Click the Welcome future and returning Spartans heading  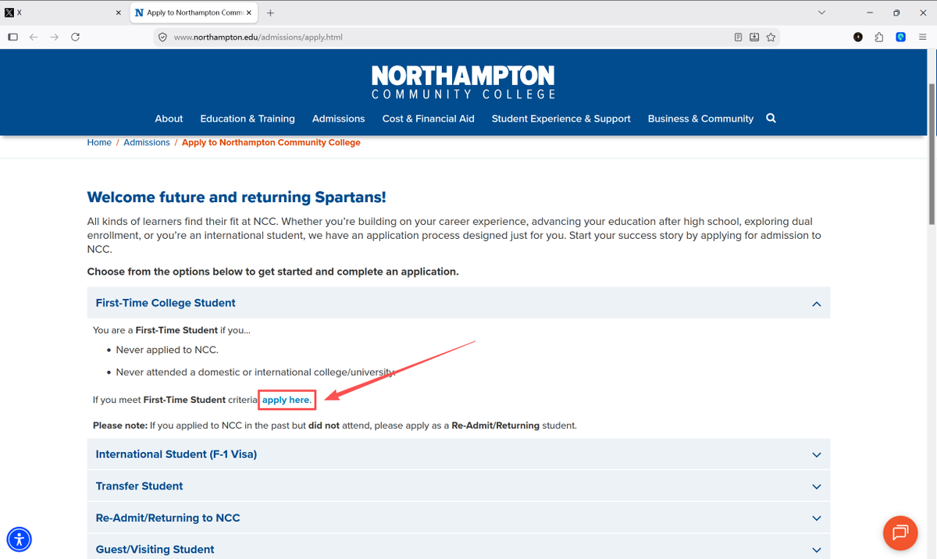point(237,198)
